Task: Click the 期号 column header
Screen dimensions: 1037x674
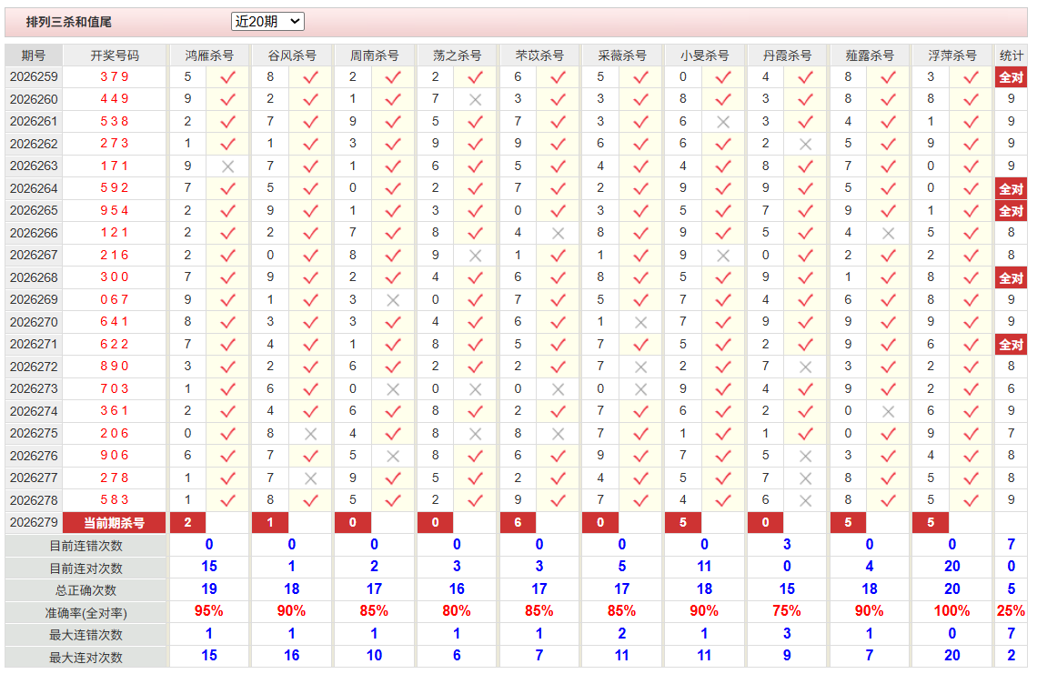Action: pos(34,55)
